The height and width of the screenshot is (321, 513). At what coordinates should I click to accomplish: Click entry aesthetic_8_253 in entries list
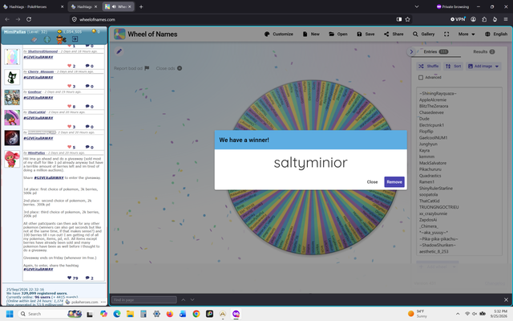coord(434,251)
